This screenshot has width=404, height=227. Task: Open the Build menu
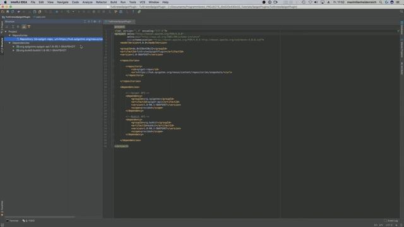click(x=114, y=2)
